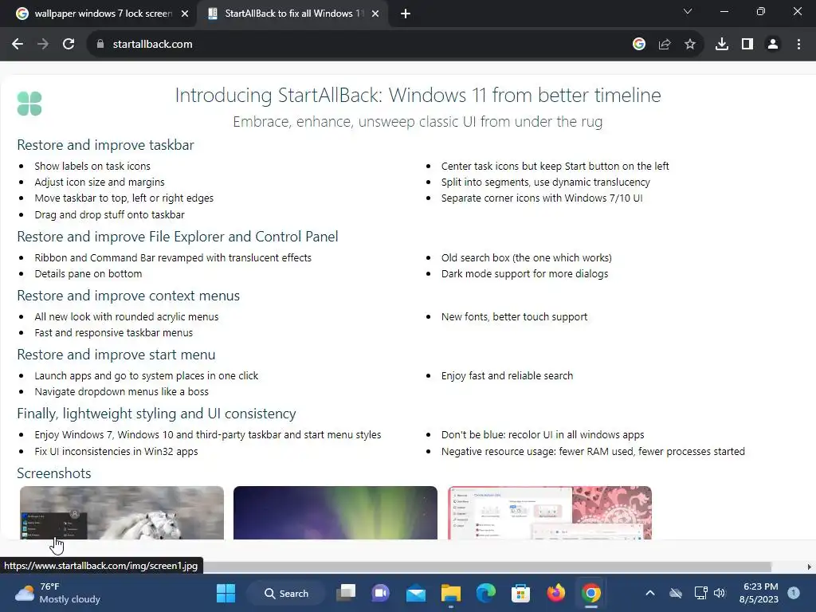Open File Explorer from taskbar
This screenshot has height=612, width=816.
(451, 593)
